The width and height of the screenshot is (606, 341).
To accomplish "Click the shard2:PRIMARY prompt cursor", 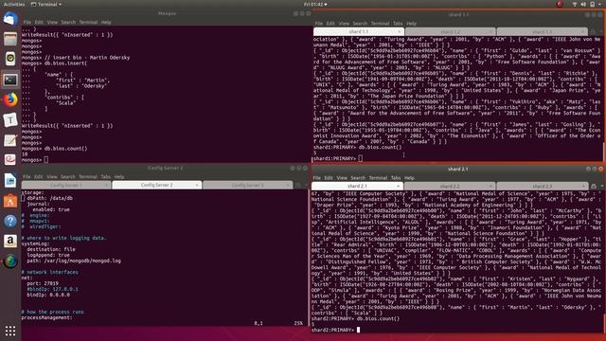I will tap(358, 330).
